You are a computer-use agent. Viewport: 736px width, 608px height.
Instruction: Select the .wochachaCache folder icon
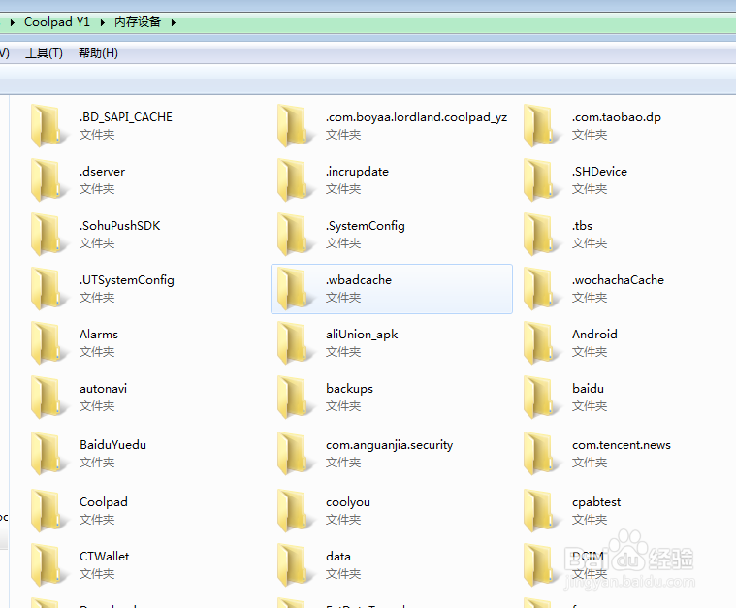click(x=542, y=288)
